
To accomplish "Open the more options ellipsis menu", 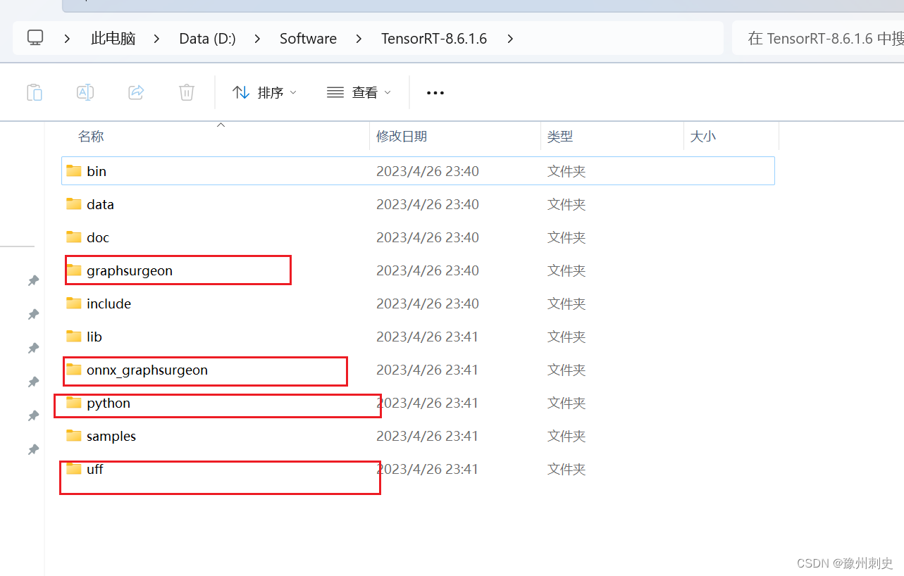I will (x=435, y=92).
